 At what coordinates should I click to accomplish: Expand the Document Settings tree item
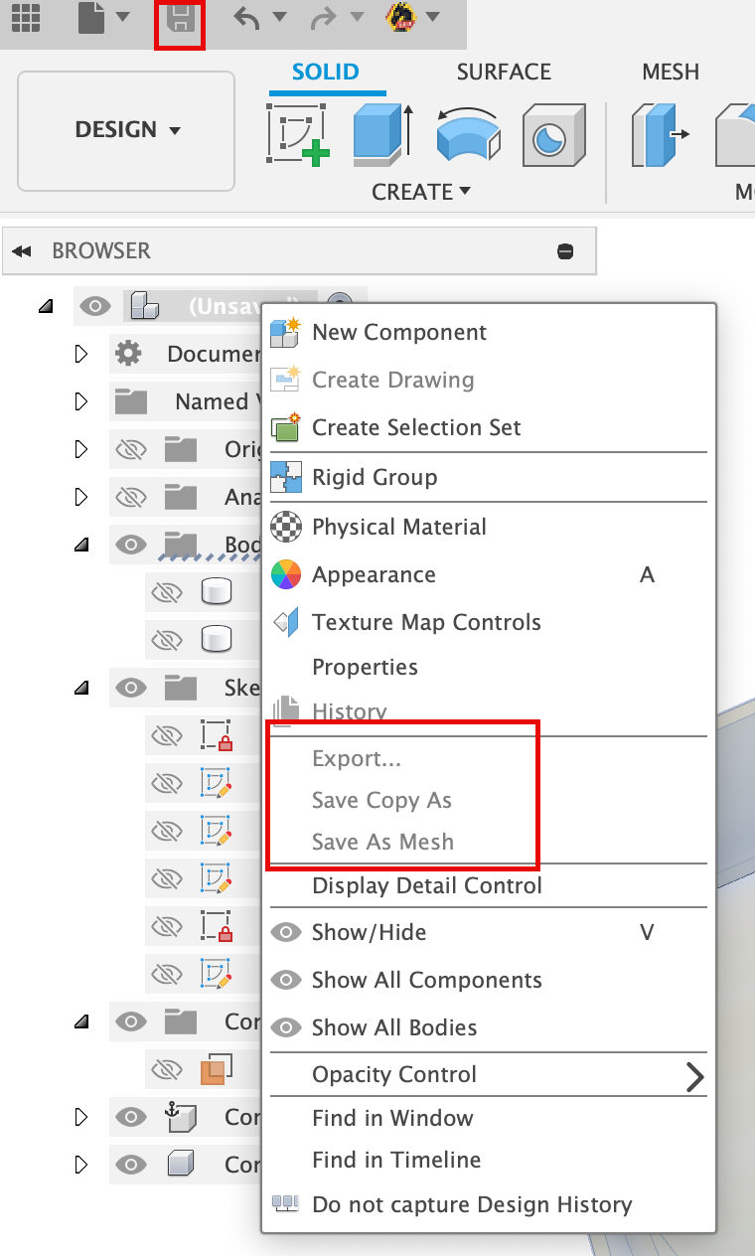point(81,354)
